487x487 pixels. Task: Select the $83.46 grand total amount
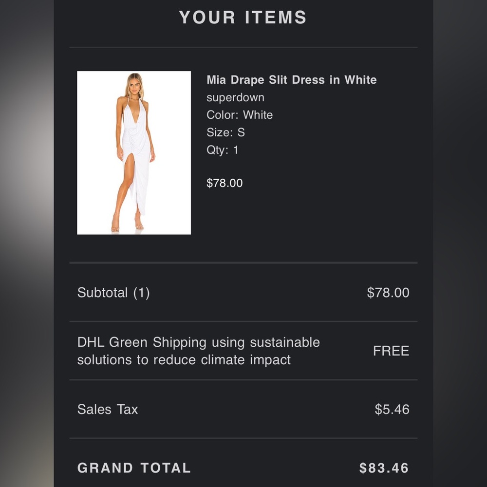pos(384,468)
